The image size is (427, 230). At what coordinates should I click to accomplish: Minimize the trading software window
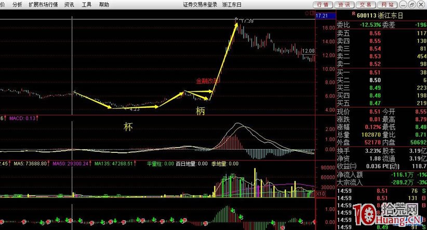point(404,5)
